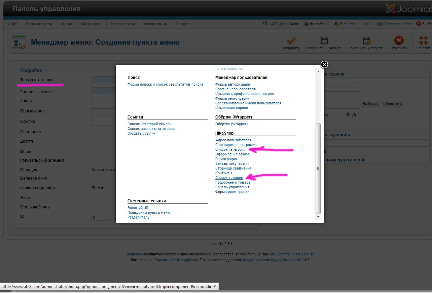Image resolution: width=432 pixels, height=293 pixels.
Task: Open the Материалы menu
Action: 92,24
